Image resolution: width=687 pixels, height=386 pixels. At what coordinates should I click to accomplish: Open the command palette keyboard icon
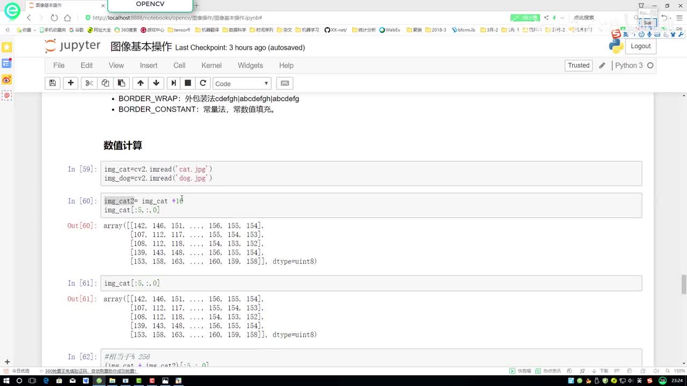(x=285, y=83)
